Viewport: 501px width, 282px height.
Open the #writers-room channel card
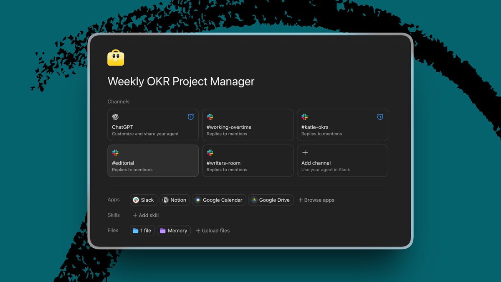coord(248,161)
